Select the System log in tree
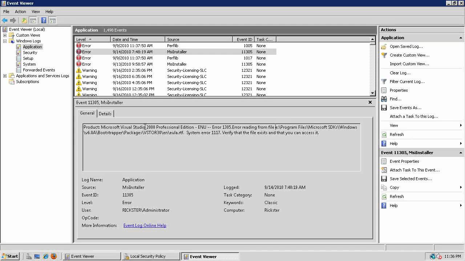The image size is (465, 261). click(x=29, y=64)
